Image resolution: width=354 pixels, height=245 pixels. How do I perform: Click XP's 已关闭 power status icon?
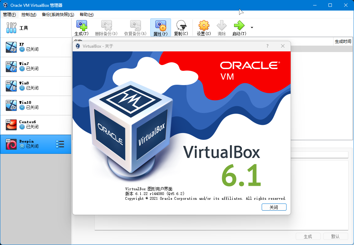22,49
